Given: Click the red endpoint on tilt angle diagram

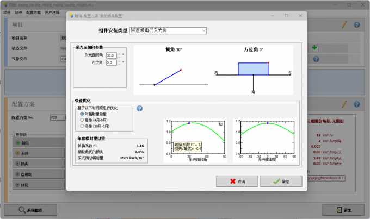Looking at the screenshot, I should pyautogui.click(x=181, y=70).
